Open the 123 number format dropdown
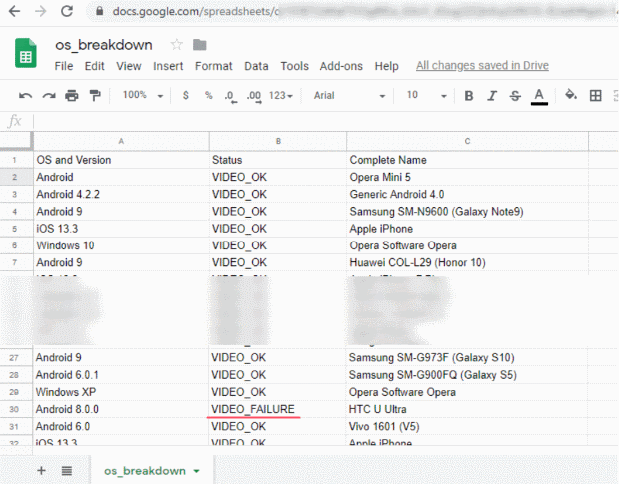The width and height of the screenshot is (619, 484). tap(281, 96)
